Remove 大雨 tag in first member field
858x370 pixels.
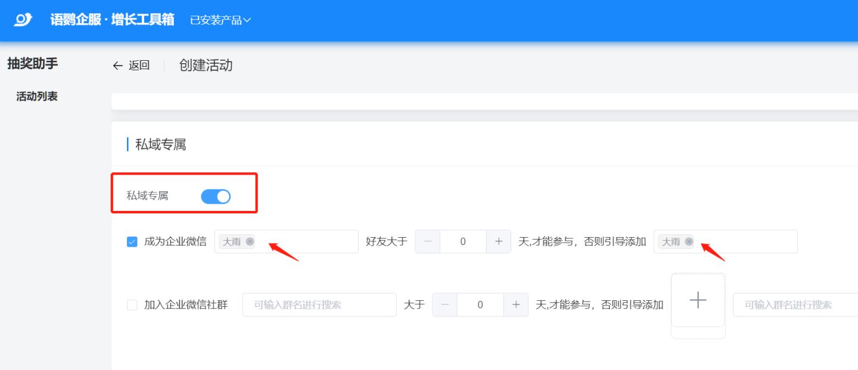(250, 241)
